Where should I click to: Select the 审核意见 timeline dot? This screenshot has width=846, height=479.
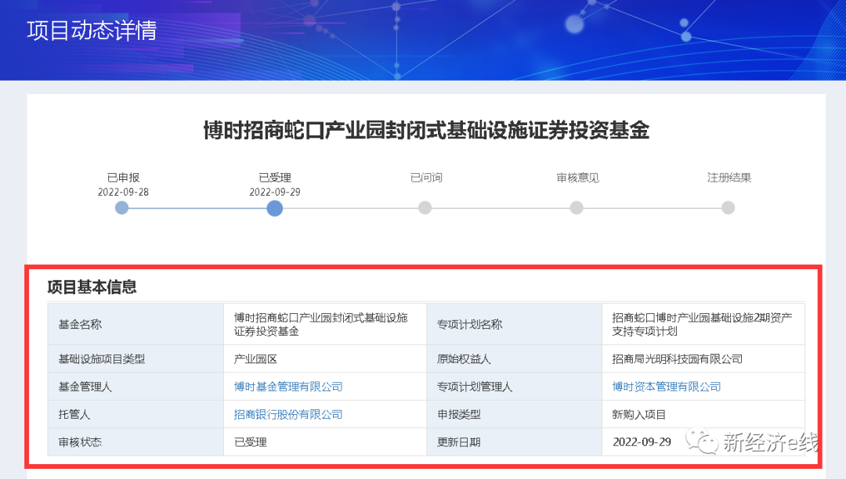pos(577,208)
